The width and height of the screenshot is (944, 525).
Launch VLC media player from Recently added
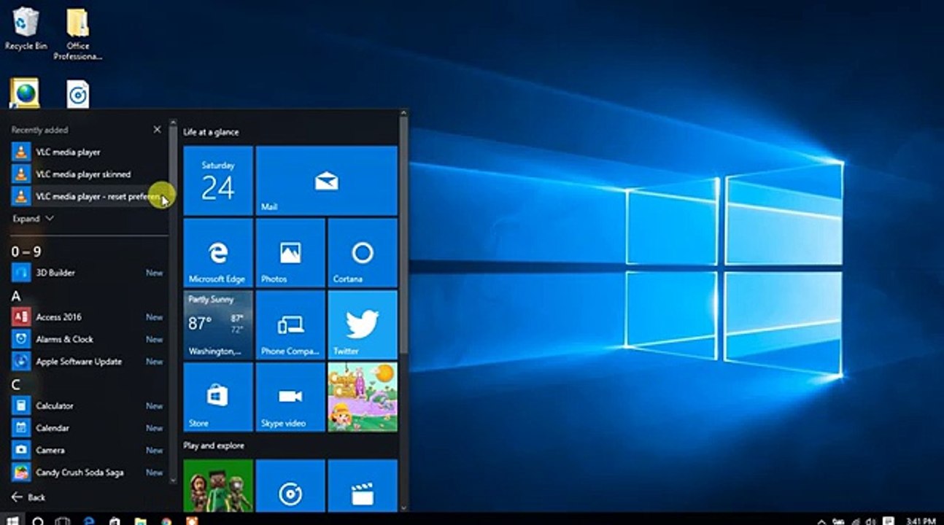[x=88, y=152]
